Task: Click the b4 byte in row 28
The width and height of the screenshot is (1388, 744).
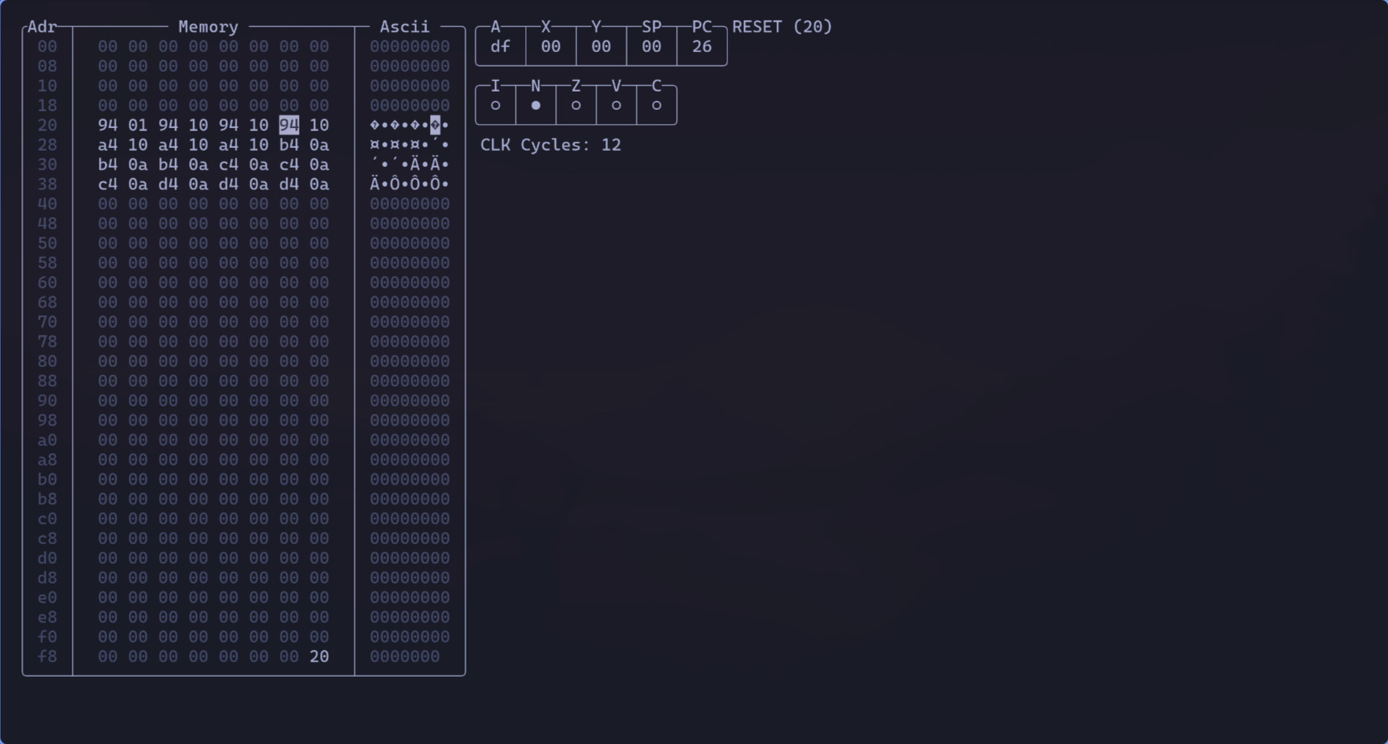Action: (x=289, y=145)
